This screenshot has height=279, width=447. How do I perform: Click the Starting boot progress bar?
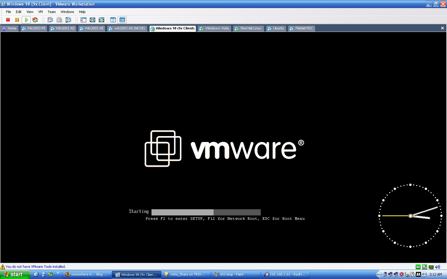coord(206,212)
